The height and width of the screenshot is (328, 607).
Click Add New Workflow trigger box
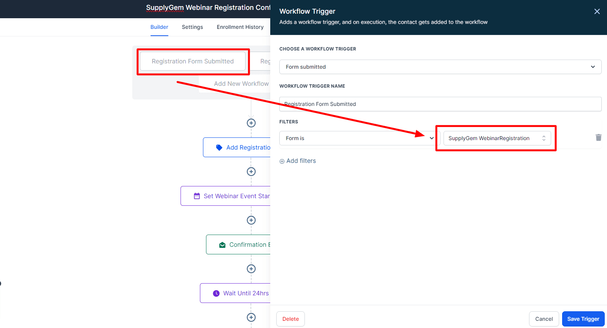click(x=235, y=84)
